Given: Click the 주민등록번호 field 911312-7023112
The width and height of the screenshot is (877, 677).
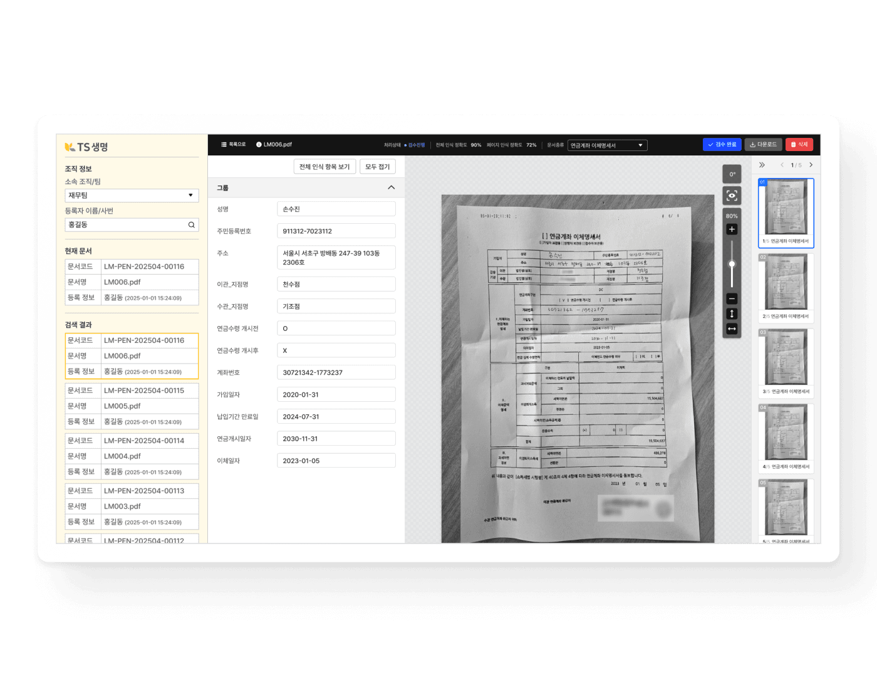Looking at the screenshot, I should tap(336, 231).
